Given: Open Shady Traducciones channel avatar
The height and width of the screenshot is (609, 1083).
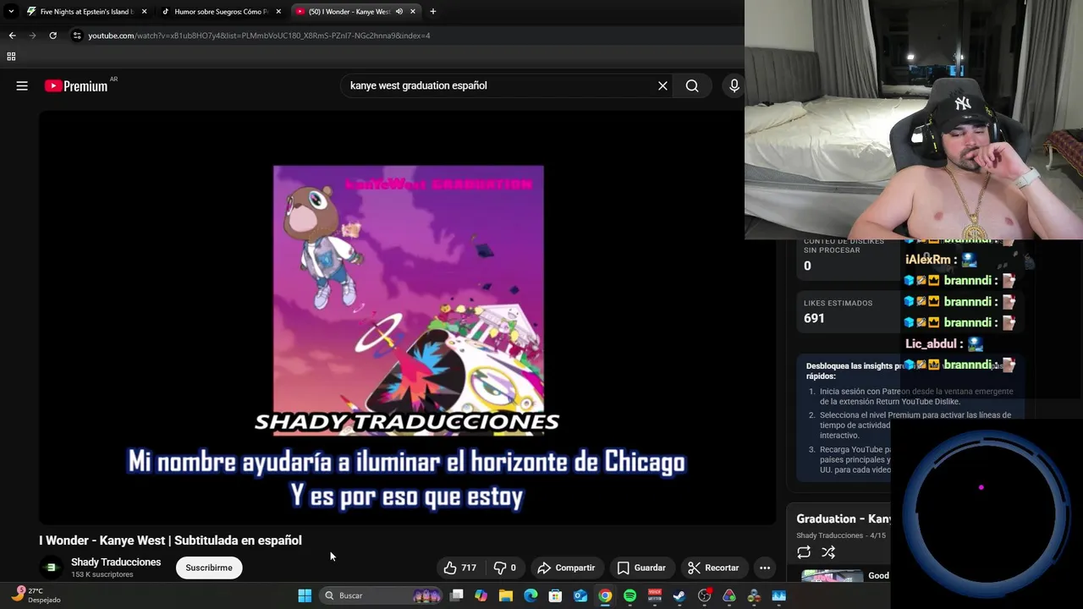Looking at the screenshot, I should click(x=51, y=568).
